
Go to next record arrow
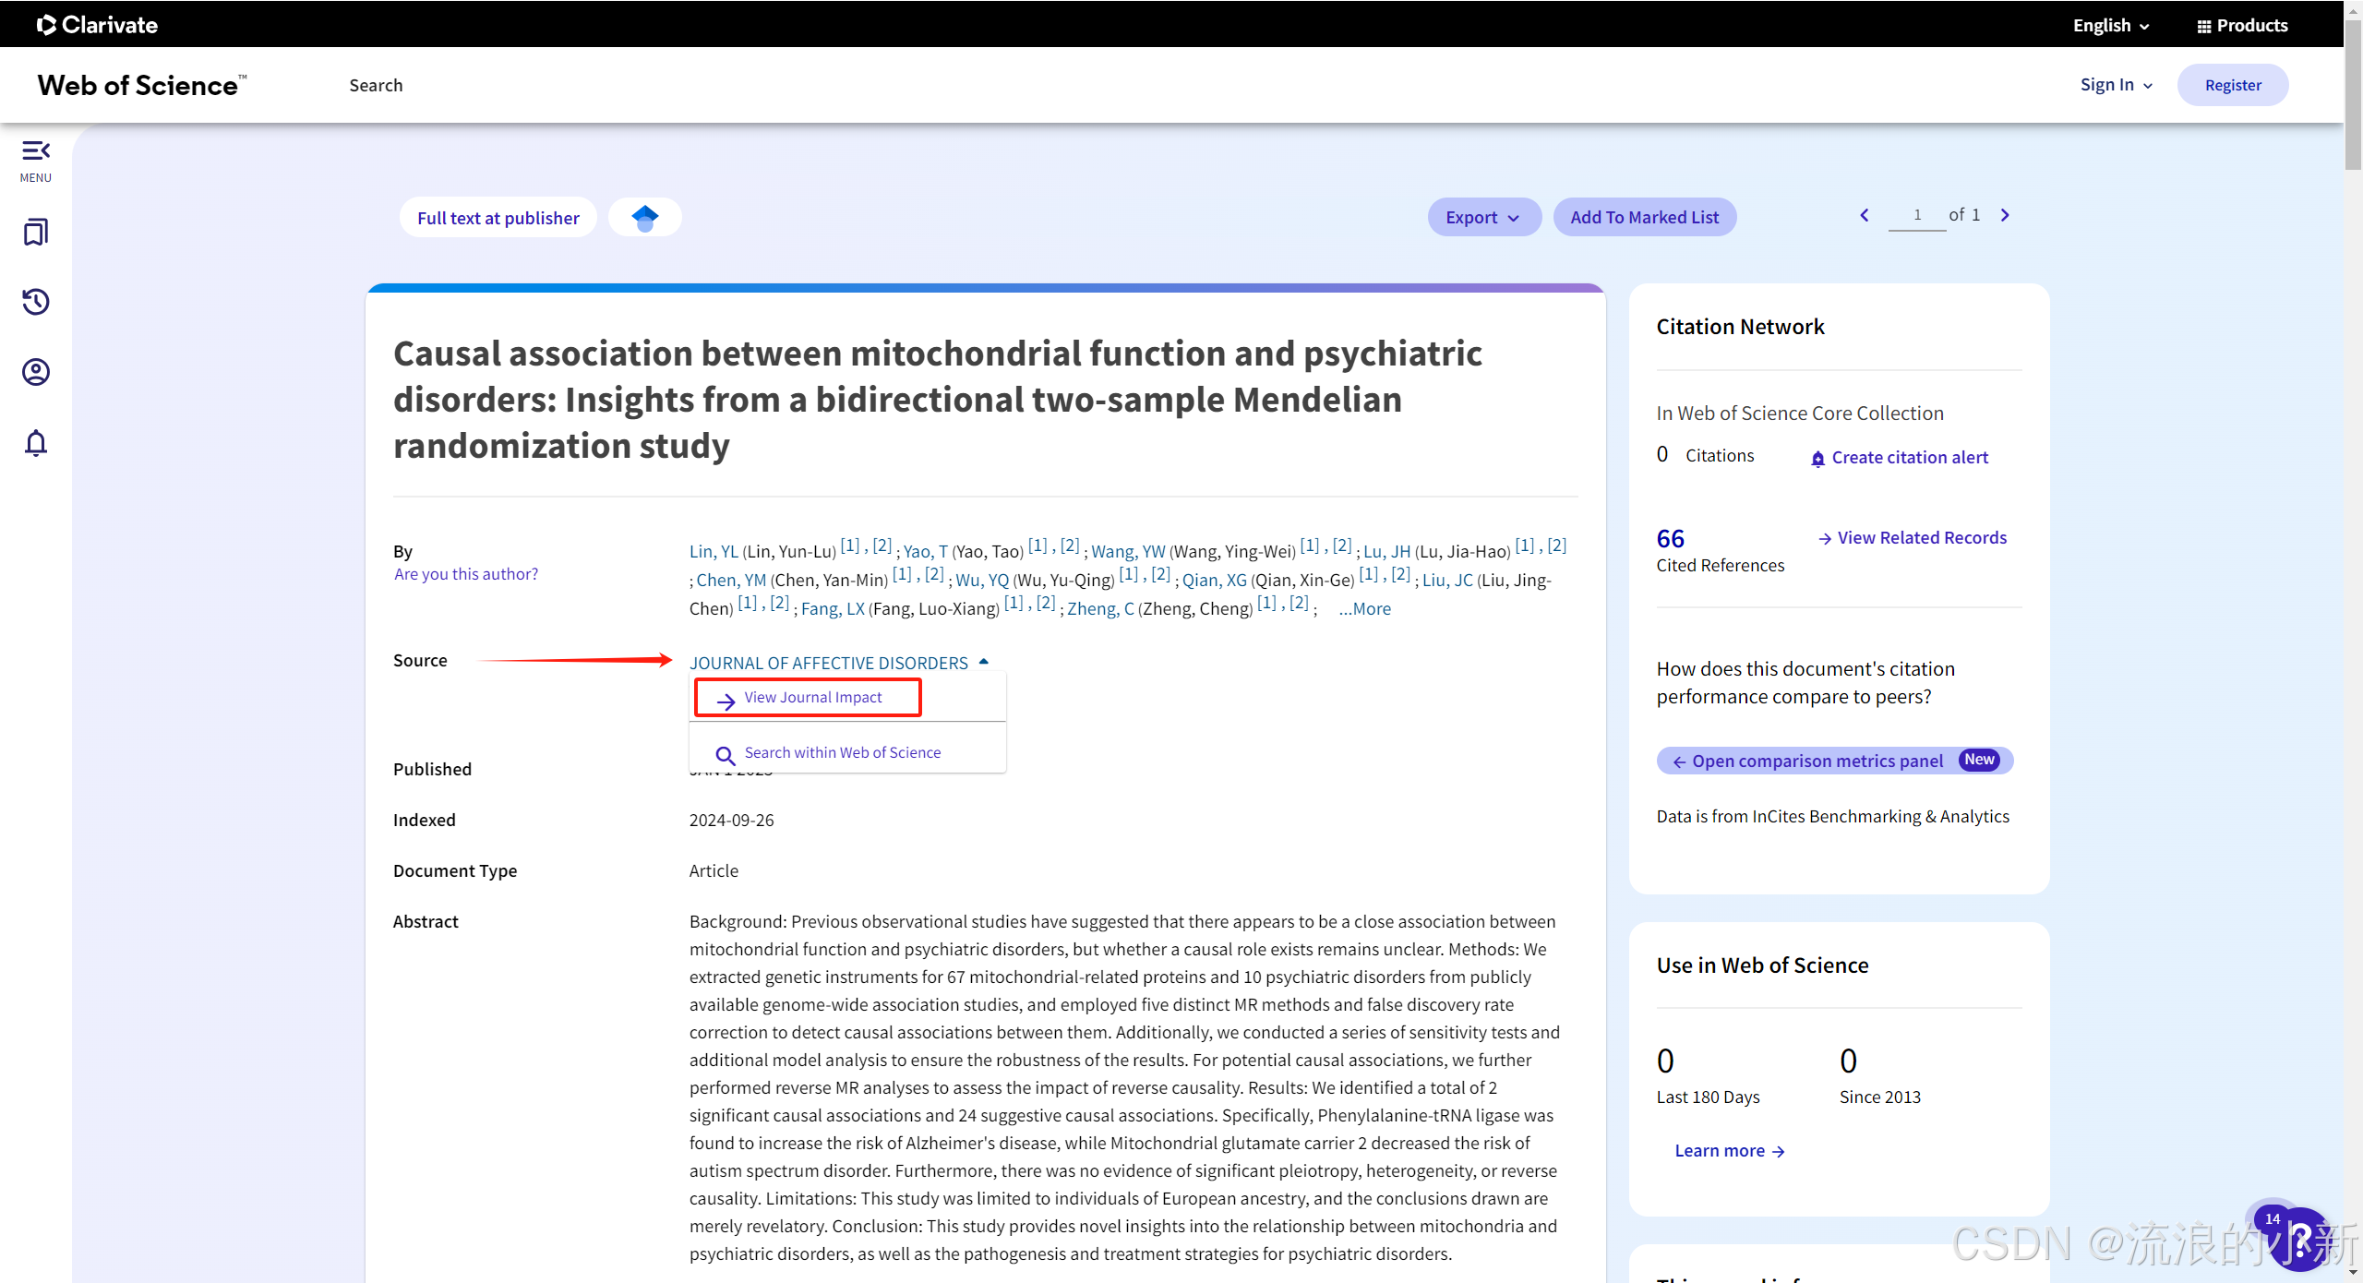(x=2005, y=215)
